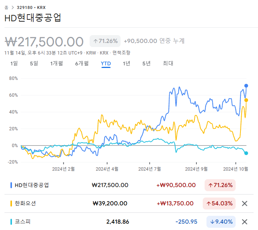Click the ↓9.40% badge for 코스피

tap(221, 222)
